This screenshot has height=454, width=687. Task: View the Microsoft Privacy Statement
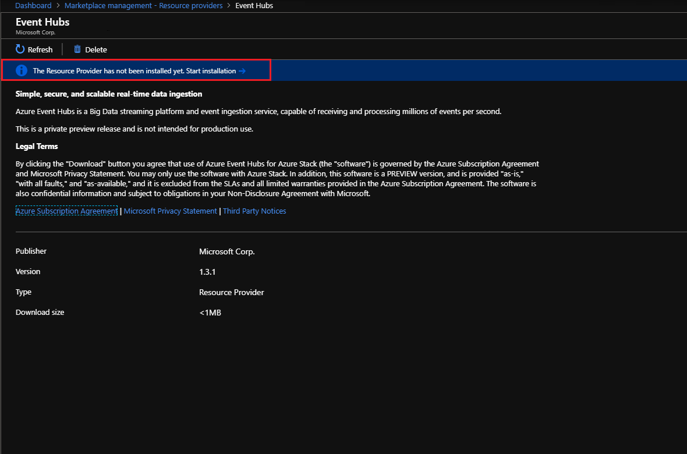(x=170, y=211)
